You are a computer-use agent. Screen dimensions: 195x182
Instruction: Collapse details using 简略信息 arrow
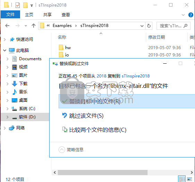(x=62, y=150)
